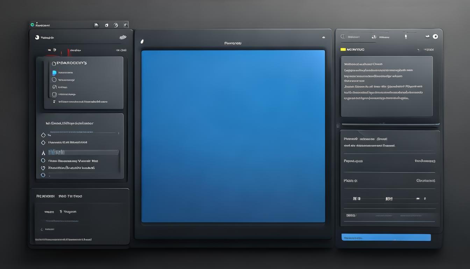
Task: Click the blue document icon in the list
Action: [54, 73]
